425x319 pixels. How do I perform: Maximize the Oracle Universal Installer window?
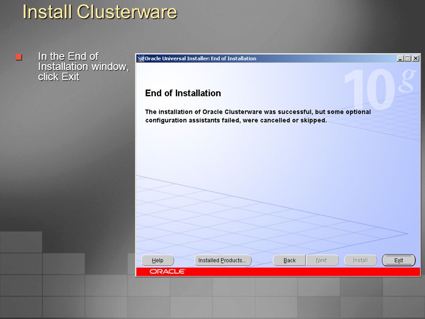[x=407, y=58]
